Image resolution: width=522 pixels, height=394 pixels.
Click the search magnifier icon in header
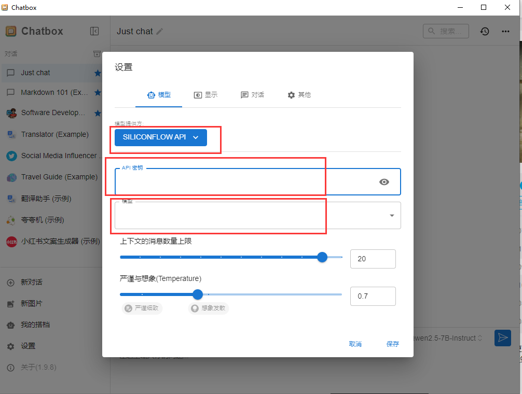(x=431, y=31)
